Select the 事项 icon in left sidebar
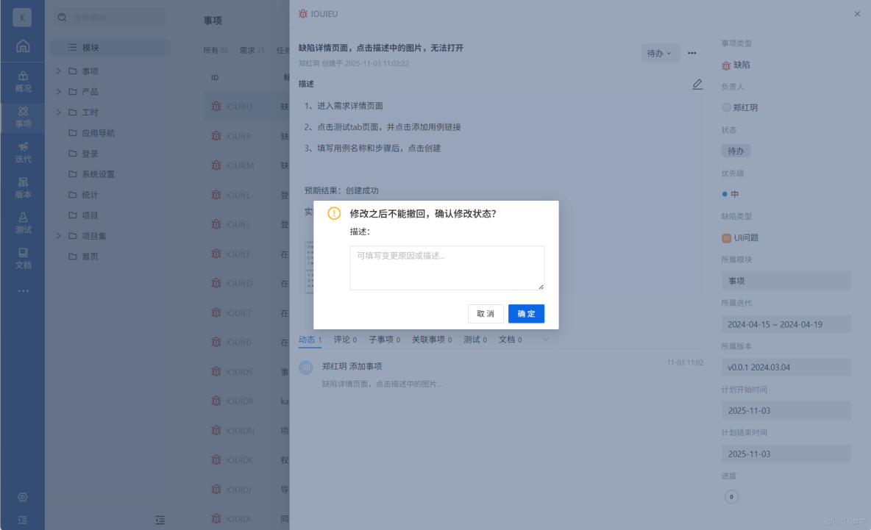871x530 pixels. pyautogui.click(x=23, y=116)
